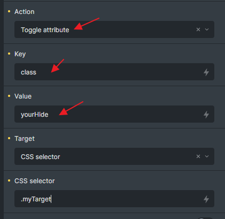Click the CSS selector field label

pos(35,181)
